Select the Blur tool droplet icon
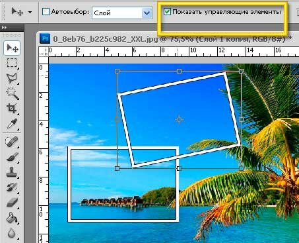This screenshot has width=299, height=243. click(x=12, y=233)
